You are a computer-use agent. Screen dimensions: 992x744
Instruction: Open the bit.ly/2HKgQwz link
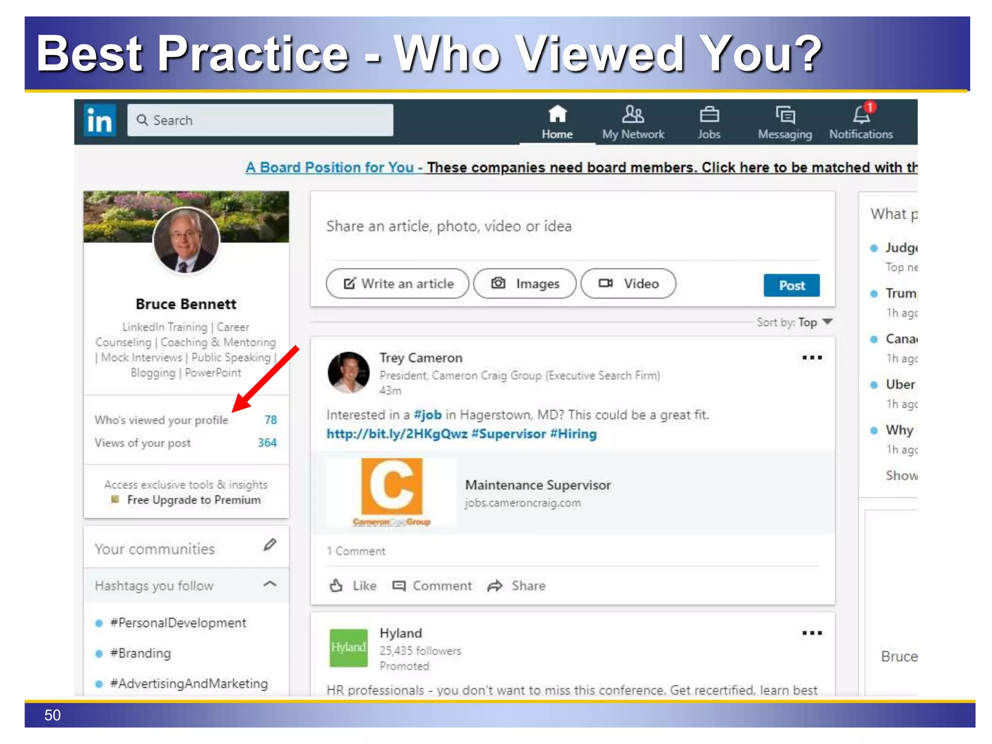tap(397, 434)
